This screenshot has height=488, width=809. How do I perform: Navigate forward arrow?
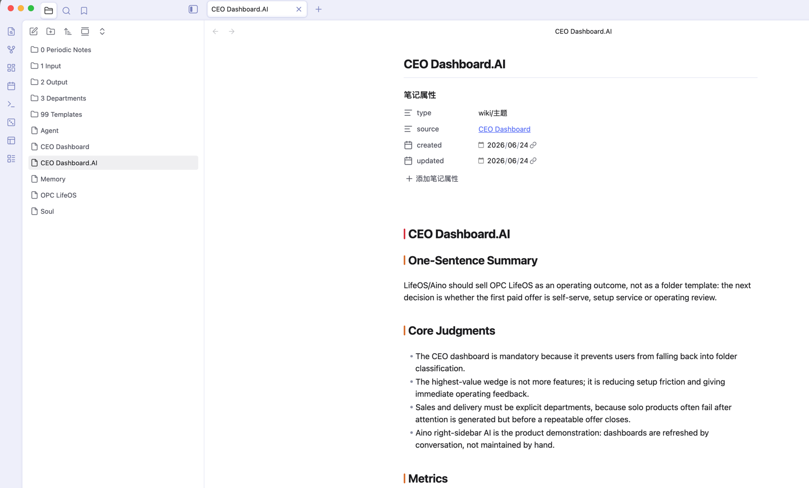tap(232, 31)
